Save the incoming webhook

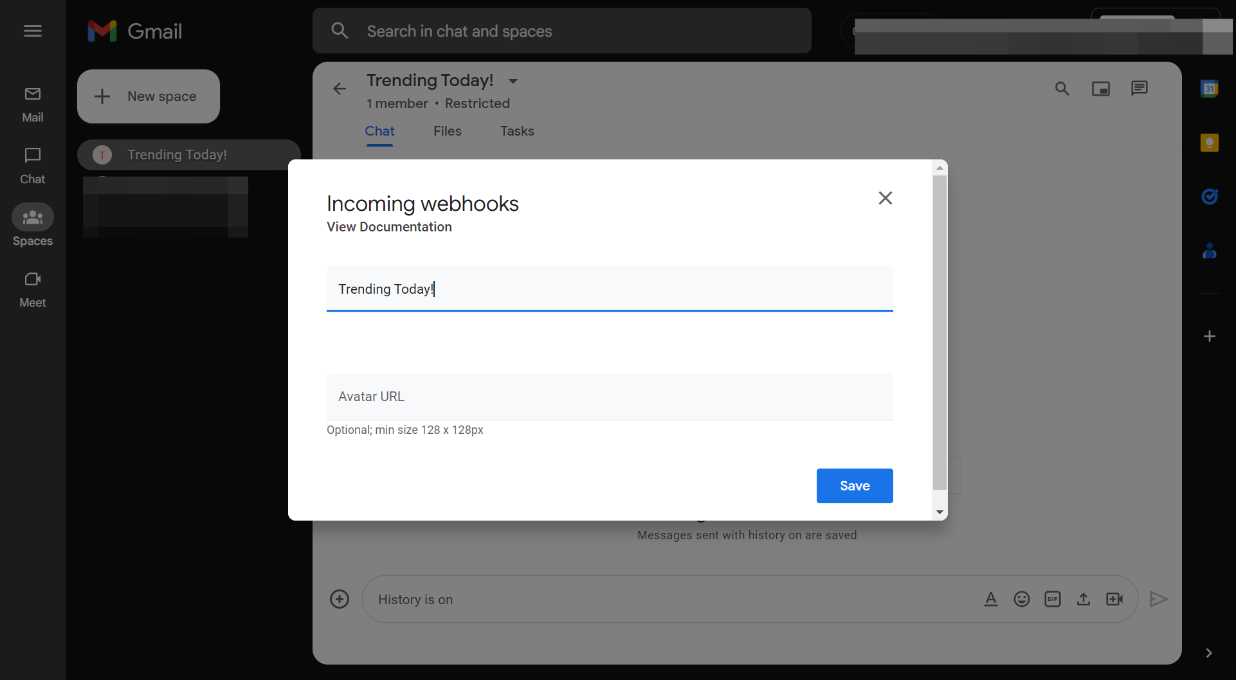coord(855,486)
